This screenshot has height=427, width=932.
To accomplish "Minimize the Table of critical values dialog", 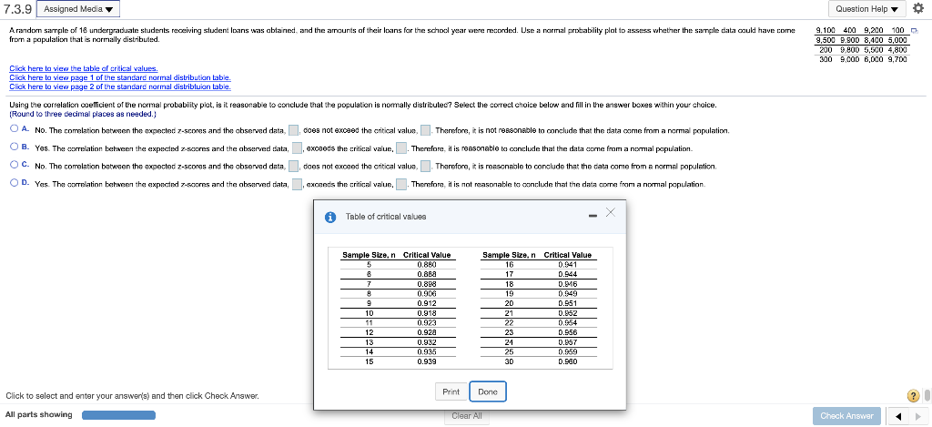I will pyautogui.click(x=592, y=217).
